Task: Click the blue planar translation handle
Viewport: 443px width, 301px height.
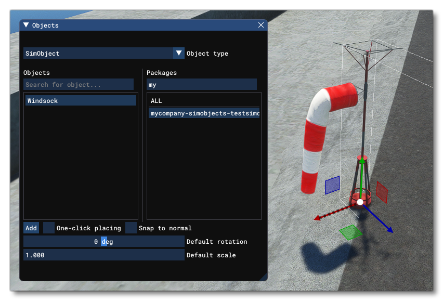Action: pos(331,185)
